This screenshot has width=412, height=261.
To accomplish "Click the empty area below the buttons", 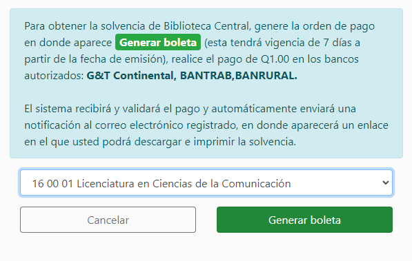I will (x=206, y=248).
